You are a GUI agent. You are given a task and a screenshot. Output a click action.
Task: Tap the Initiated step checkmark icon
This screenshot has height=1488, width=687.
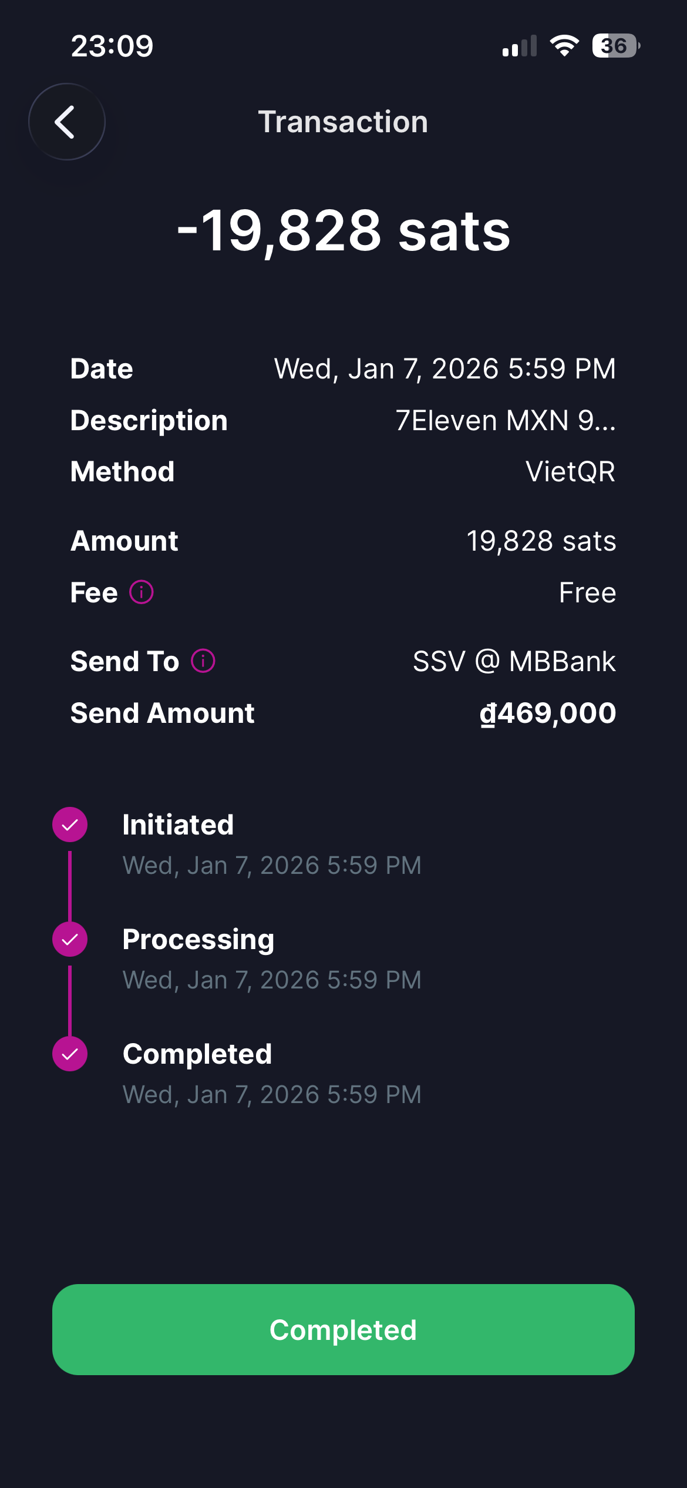click(70, 825)
